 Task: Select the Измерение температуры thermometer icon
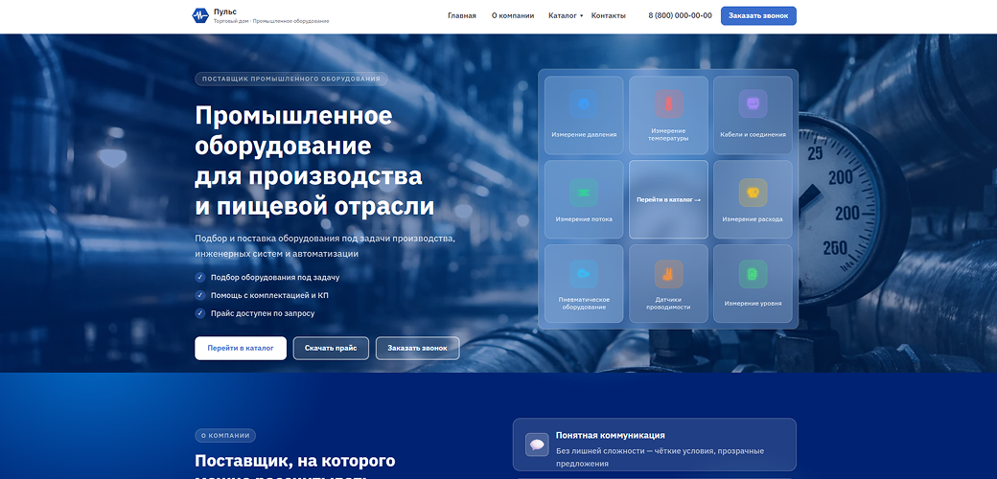668,103
